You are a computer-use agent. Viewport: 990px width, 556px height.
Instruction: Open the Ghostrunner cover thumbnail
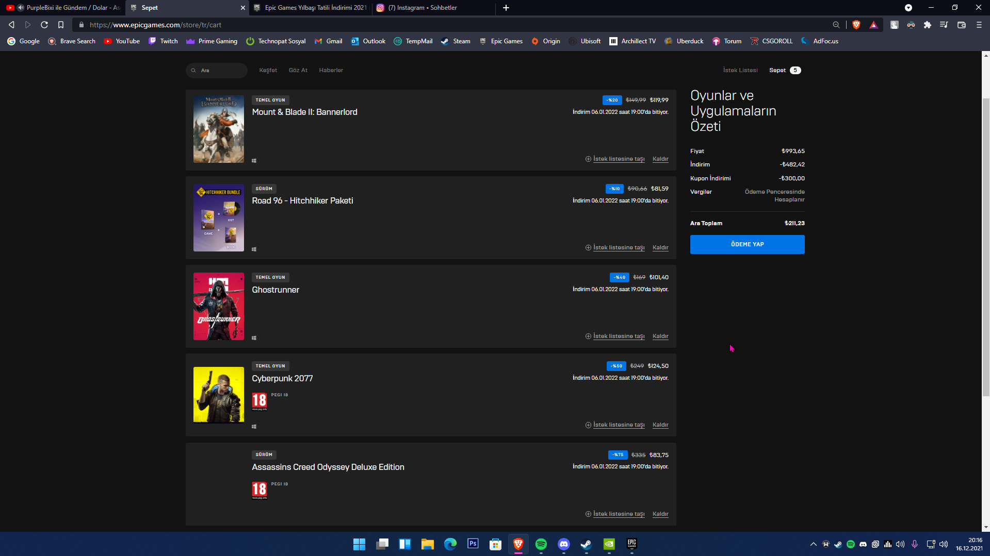219,307
